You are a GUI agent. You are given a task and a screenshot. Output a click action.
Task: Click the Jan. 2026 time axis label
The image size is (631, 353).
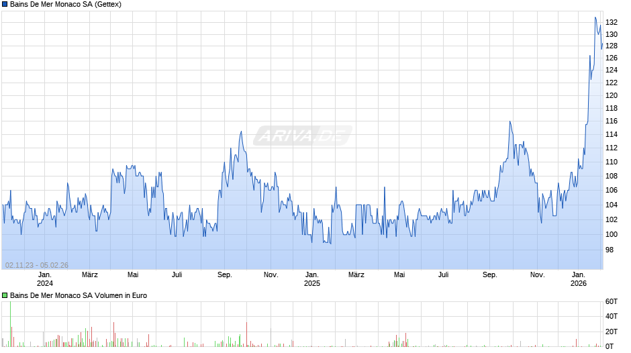click(578, 279)
